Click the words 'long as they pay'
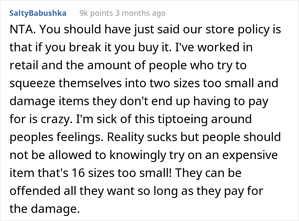This screenshot has width=299, height=221. (193, 191)
